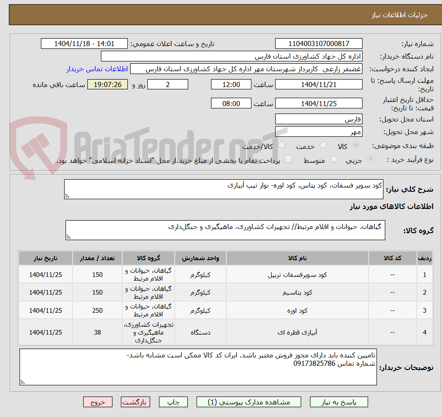Click the resize grip of goods group textarea
The width and height of the screenshot is (442, 417).
click(x=68, y=237)
